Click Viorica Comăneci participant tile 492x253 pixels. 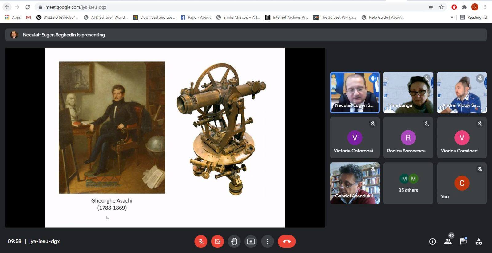(462, 138)
